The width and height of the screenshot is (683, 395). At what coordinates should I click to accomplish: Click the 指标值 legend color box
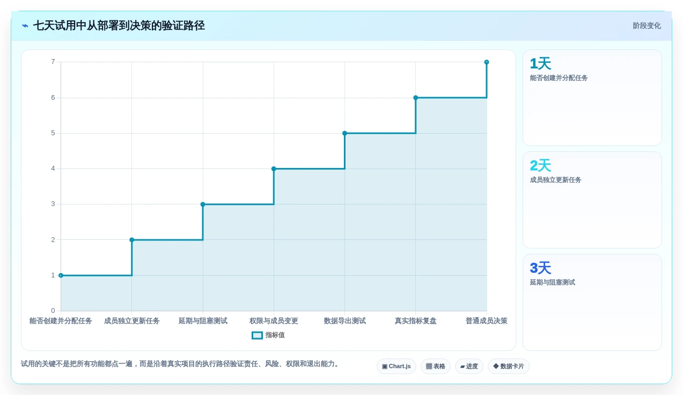click(x=257, y=335)
